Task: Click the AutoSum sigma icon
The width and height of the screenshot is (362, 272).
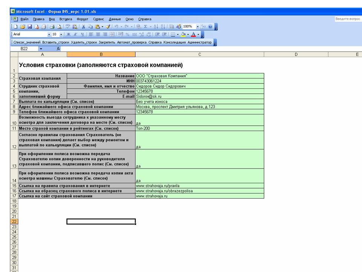Action: coord(146,26)
